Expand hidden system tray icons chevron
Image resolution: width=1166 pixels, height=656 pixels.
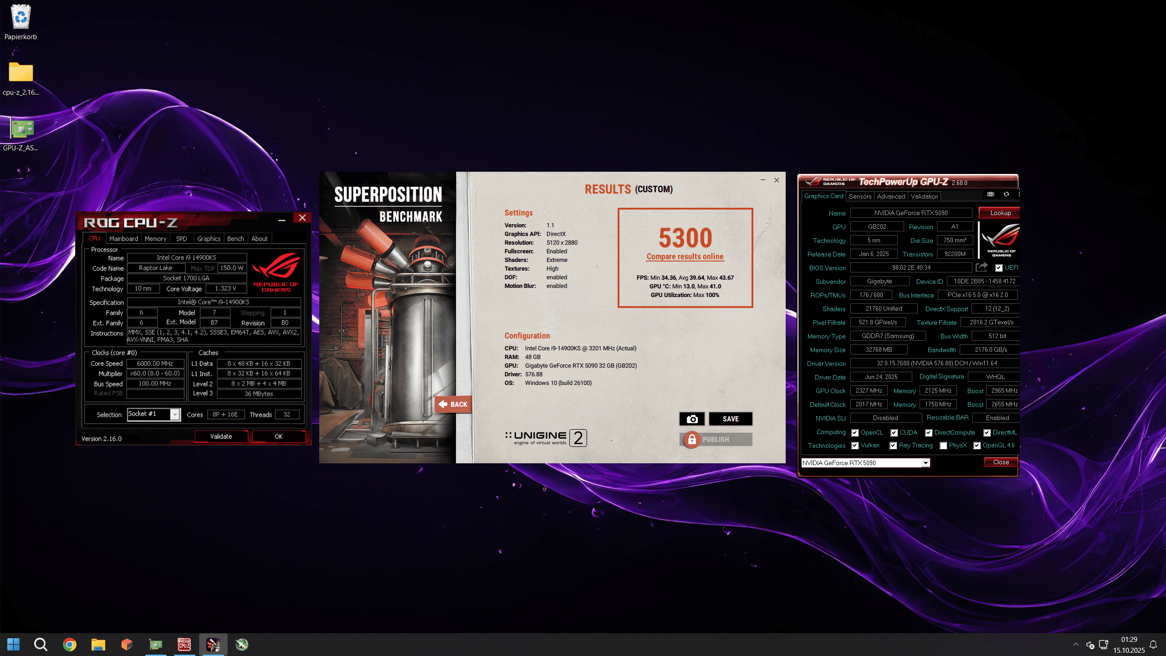(1076, 644)
